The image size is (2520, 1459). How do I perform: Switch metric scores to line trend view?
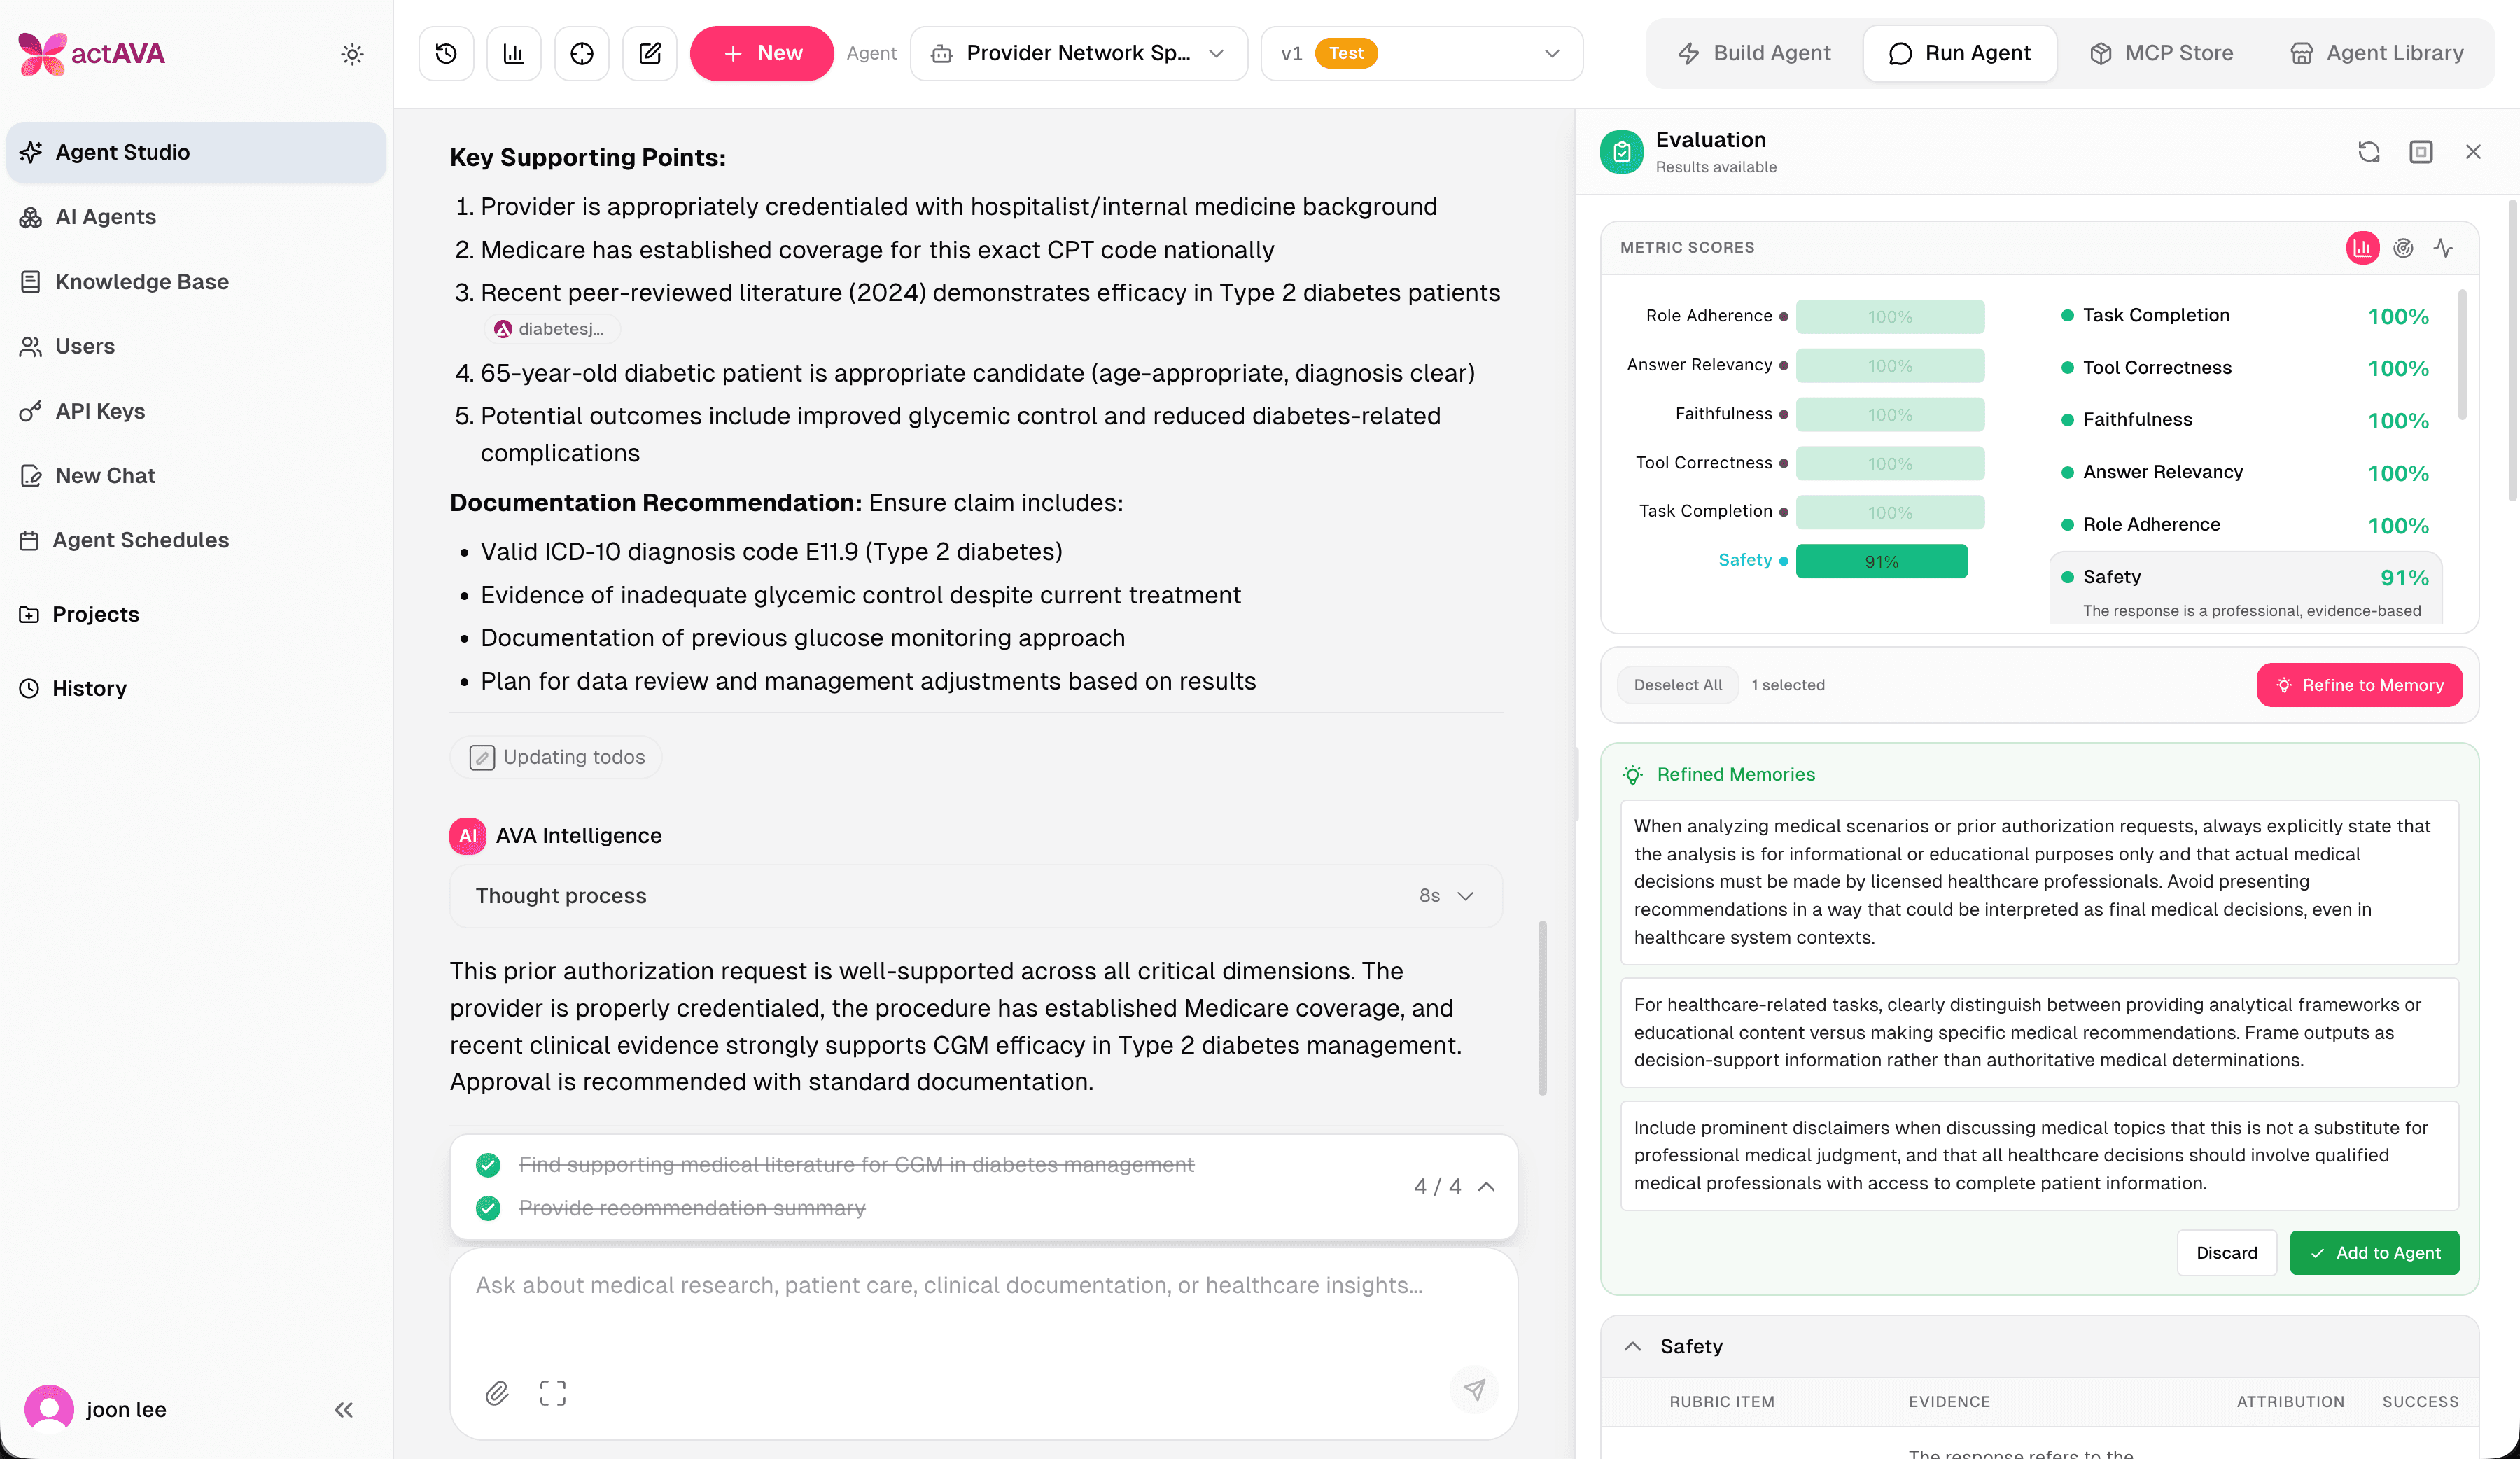[x=2444, y=248]
